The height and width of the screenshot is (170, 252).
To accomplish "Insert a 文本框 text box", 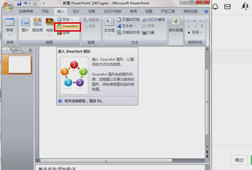I will [109, 25].
